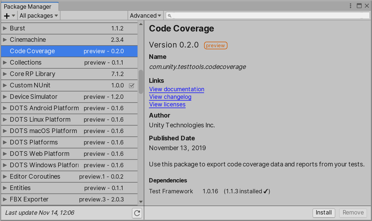The image size is (372, 221).
Task: Click Unity Technologies Inc. author text
Action: (x=182, y=125)
